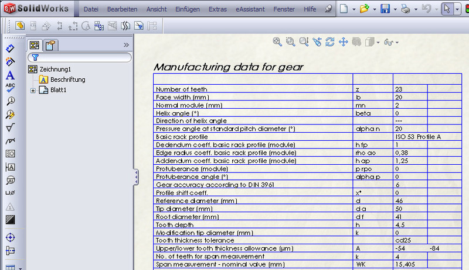Expand the panel with the double-chevron button

[126, 44]
